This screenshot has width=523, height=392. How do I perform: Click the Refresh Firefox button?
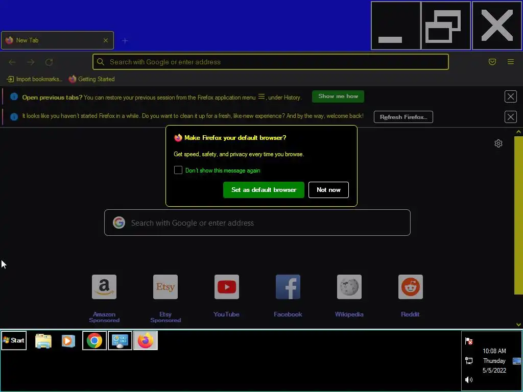coord(403,117)
